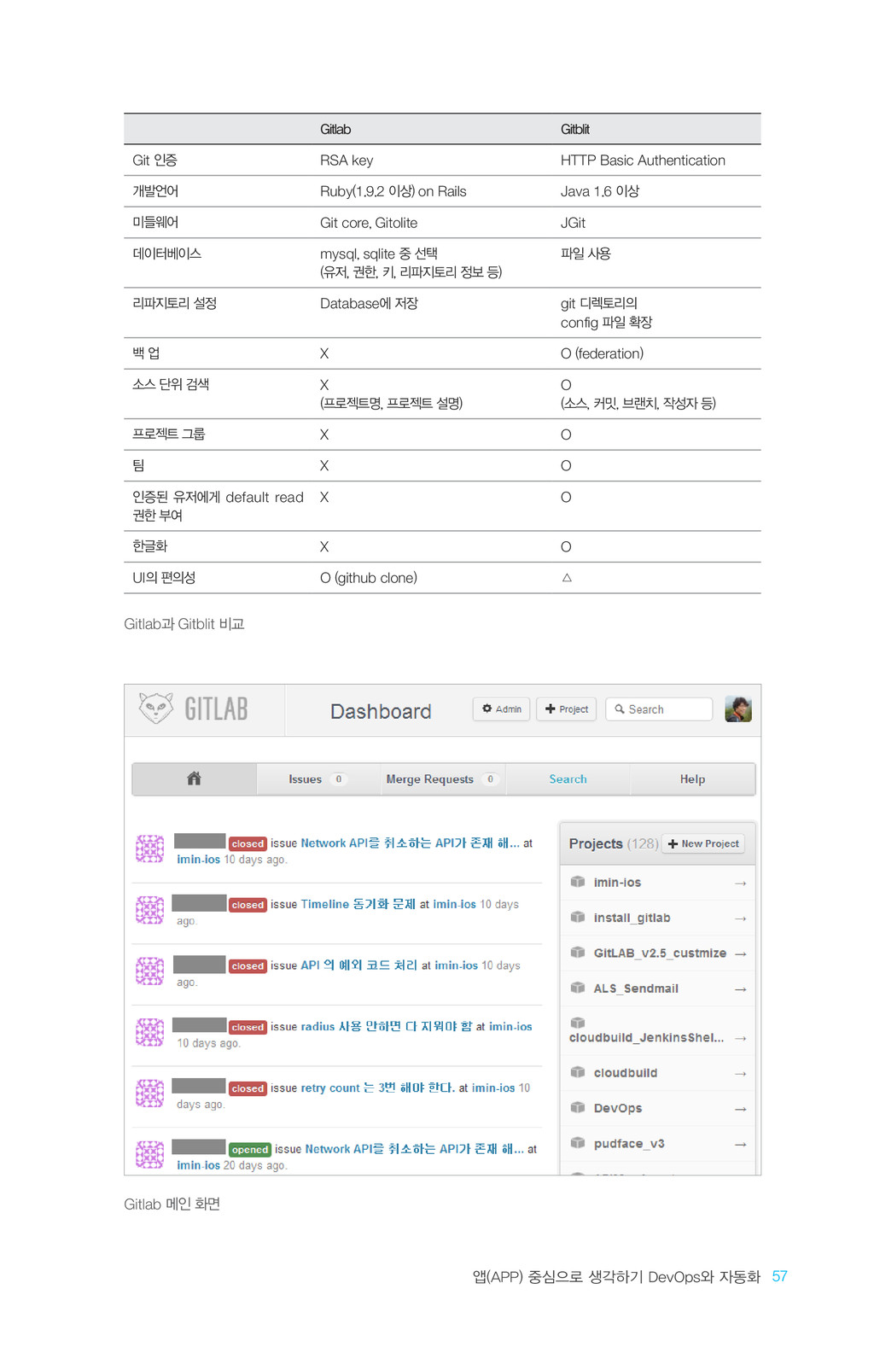Open closed issue Network API를 취소하는 link
Viewport: 874px width, 1353px height.
[x=410, y=843]
